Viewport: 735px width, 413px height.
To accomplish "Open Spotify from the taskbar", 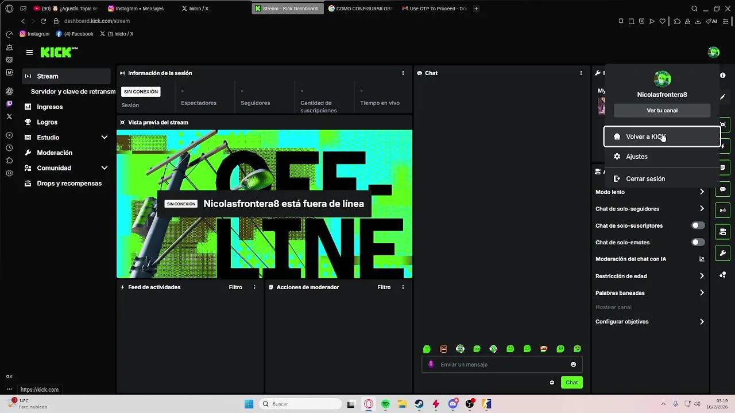I will coord(385,404).
